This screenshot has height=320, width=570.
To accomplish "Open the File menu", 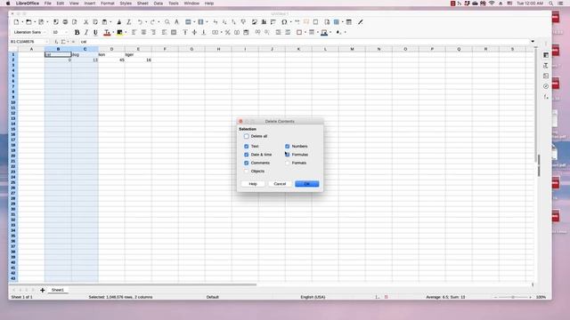I will [x=47, y=4].
